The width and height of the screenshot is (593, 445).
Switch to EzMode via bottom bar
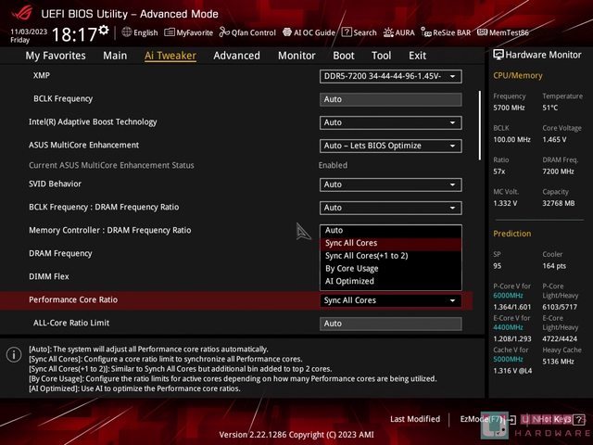482,419
